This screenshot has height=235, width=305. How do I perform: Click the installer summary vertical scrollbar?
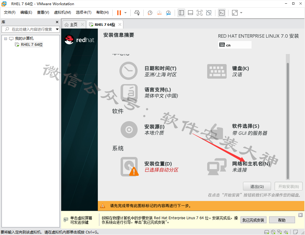coord(288,121)
